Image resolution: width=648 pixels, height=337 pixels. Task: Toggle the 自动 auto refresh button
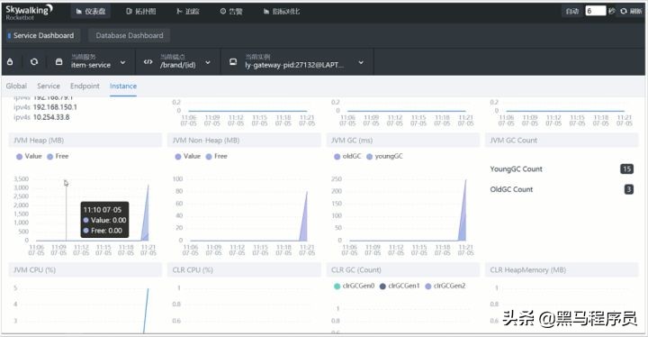coord(572,11)
